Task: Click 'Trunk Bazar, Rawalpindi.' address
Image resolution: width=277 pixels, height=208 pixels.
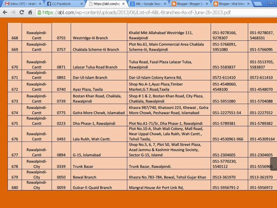Action: pyautogui.click(x=150, y=166)
